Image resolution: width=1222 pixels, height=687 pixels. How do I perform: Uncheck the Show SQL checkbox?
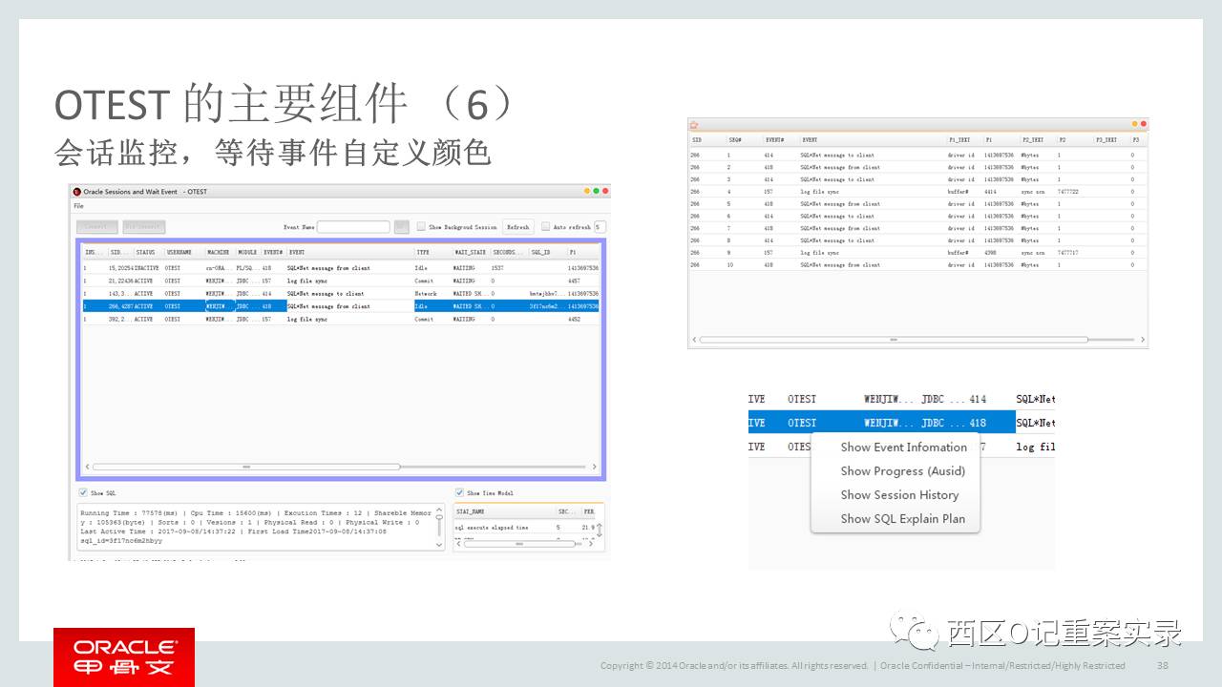tap(84, 493)
